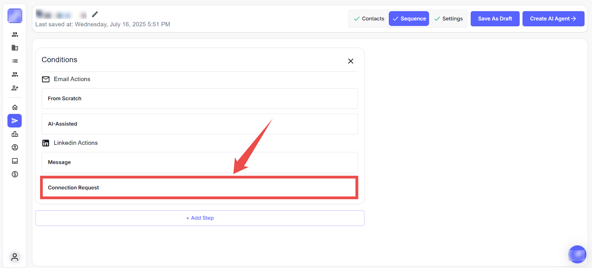
Task: Open the paper-plane campaigns icon in sidebar
Action: (15, 121)
